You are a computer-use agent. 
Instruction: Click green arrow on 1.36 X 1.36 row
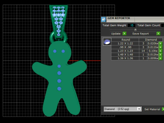coord(161,58)
